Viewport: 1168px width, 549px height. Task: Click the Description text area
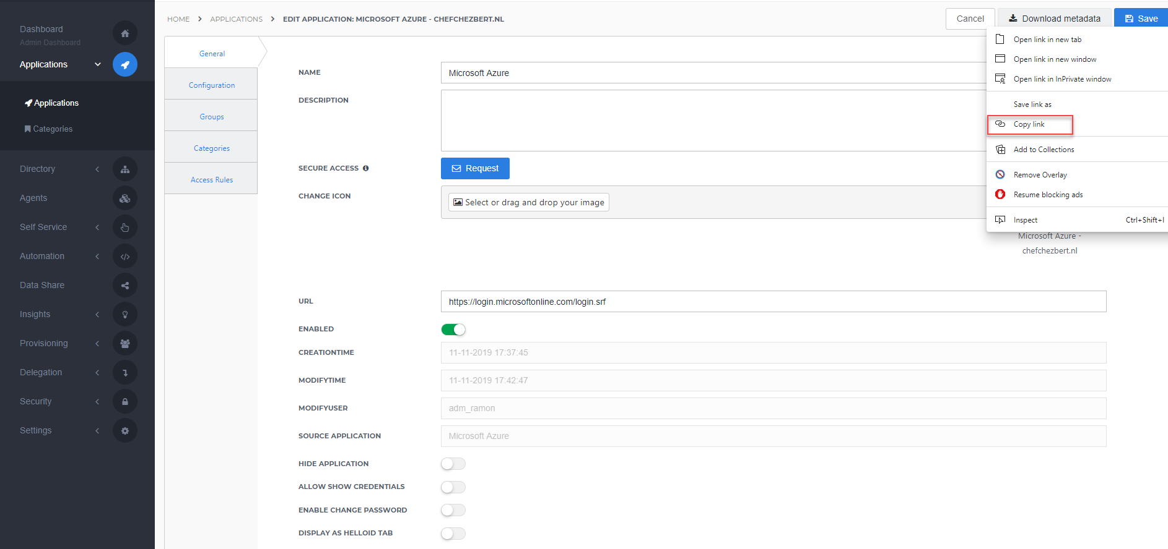point(713,121)
